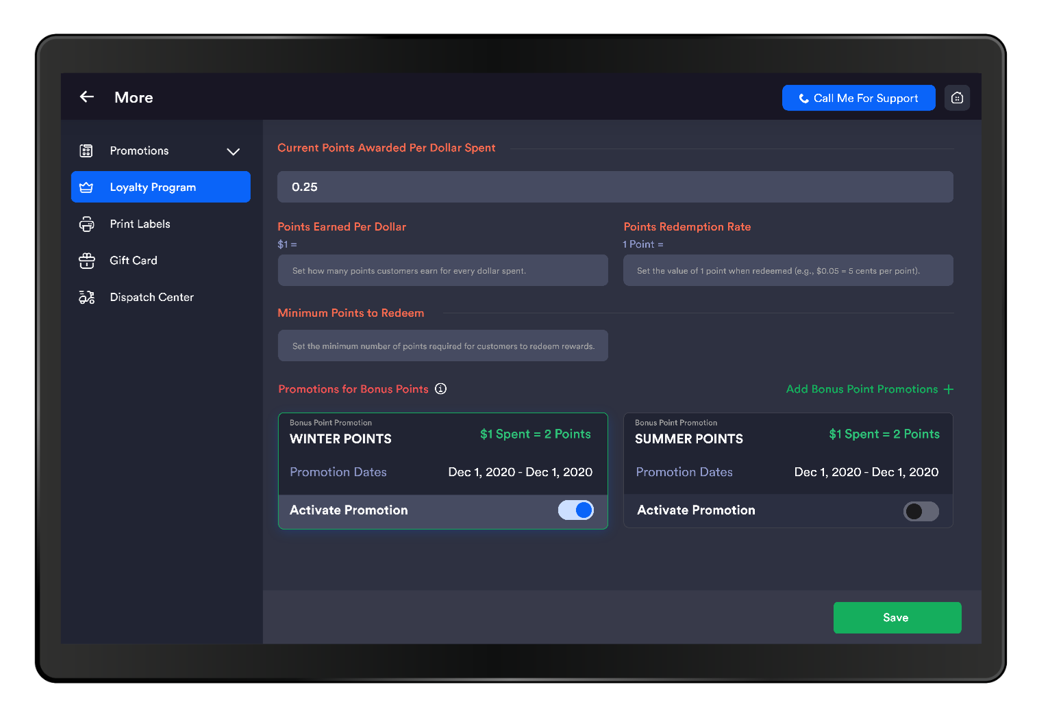Click the green Save button
1037x717 pixels.
(897, 618)
